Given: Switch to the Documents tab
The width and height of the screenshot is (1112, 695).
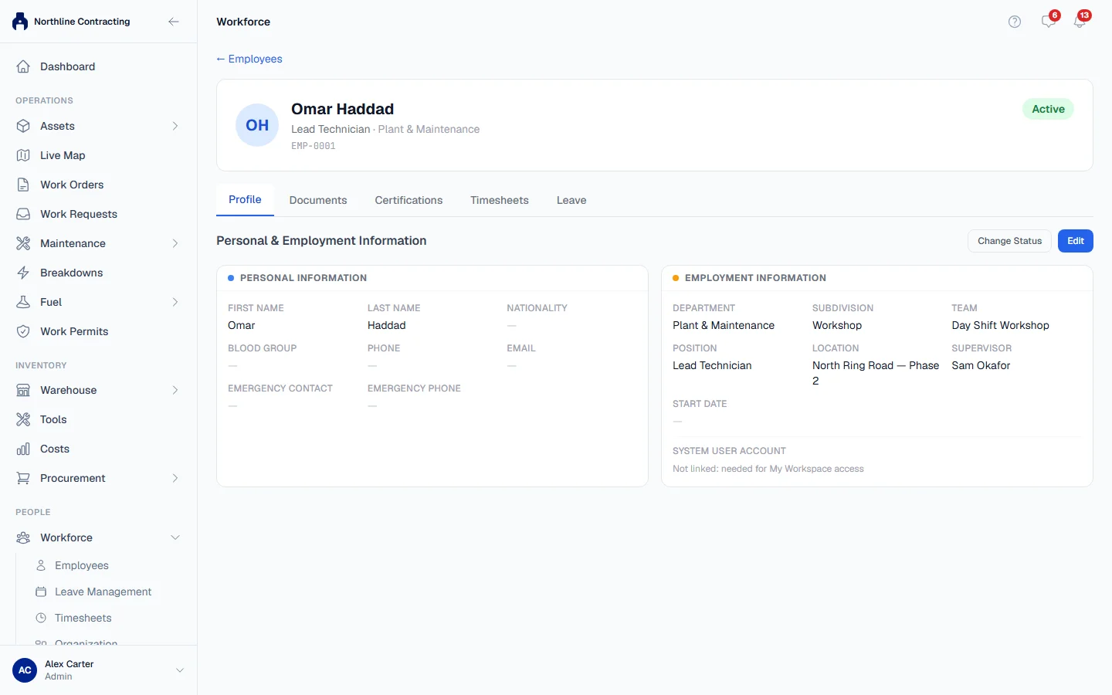Looking at the screenshot, I should coord(318,200).
